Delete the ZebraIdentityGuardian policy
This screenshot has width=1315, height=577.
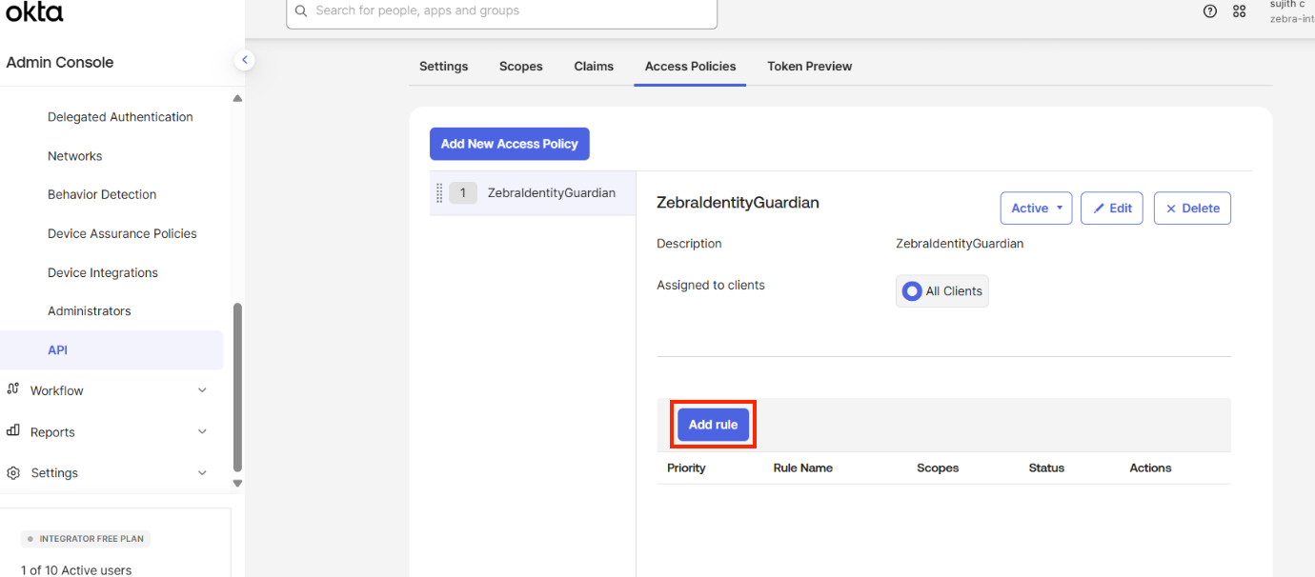coord(1192,209)
